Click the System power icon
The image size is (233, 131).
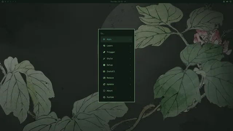104,97
